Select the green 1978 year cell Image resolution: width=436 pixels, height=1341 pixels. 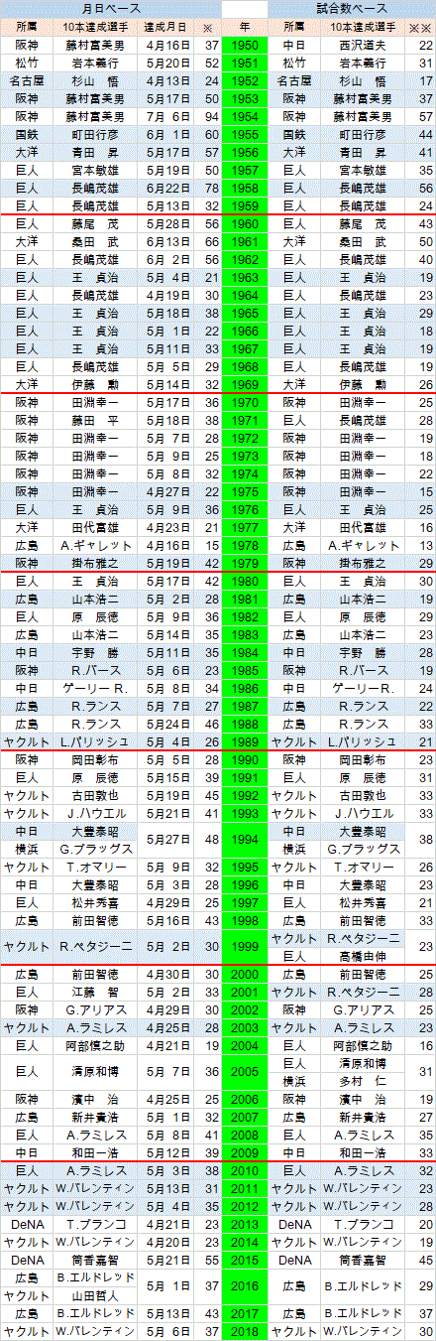click(245, 546)
